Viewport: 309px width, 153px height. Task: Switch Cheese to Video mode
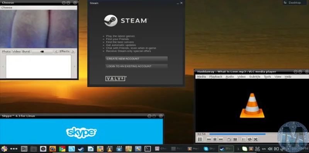coord(16,51)
